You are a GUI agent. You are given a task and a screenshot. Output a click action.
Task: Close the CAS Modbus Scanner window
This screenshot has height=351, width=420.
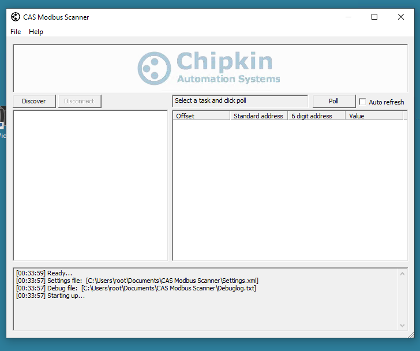pyautogui.click(x=401, y=17)
